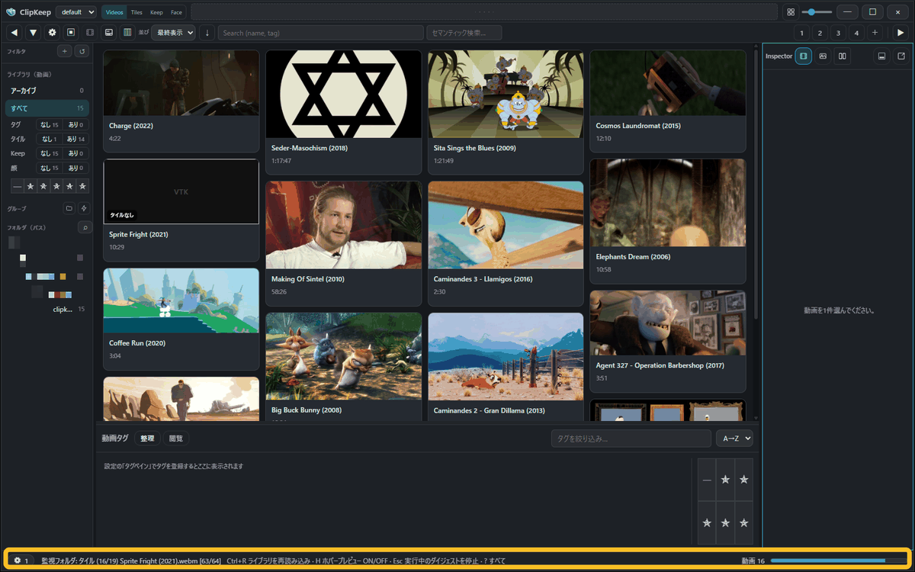The width and height of the screenshot is (915, 572).
Task: Click the left-pointing triangle toolbar button
Action: [x=14, y=32]
